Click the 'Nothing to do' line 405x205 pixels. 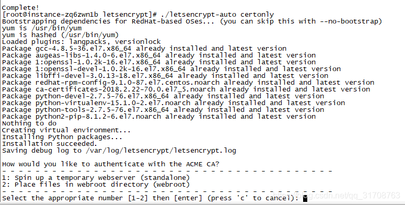coord(29,123)
